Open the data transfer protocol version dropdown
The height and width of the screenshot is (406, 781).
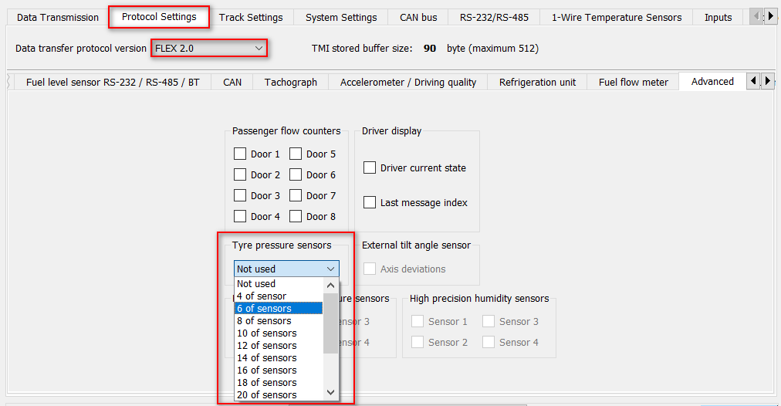[x=208, y=49]
